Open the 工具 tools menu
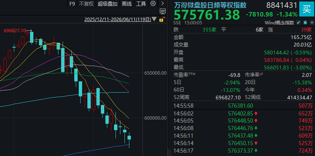Image resolution: width=315 pixels, height=156 pixels. pos(141,4)
